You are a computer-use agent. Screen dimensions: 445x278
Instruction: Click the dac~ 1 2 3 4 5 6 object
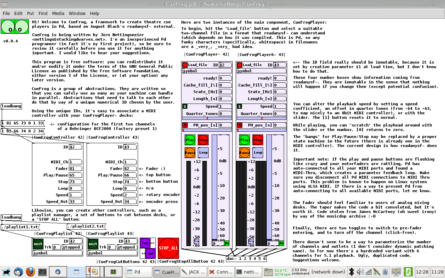(x=246, y=259)
